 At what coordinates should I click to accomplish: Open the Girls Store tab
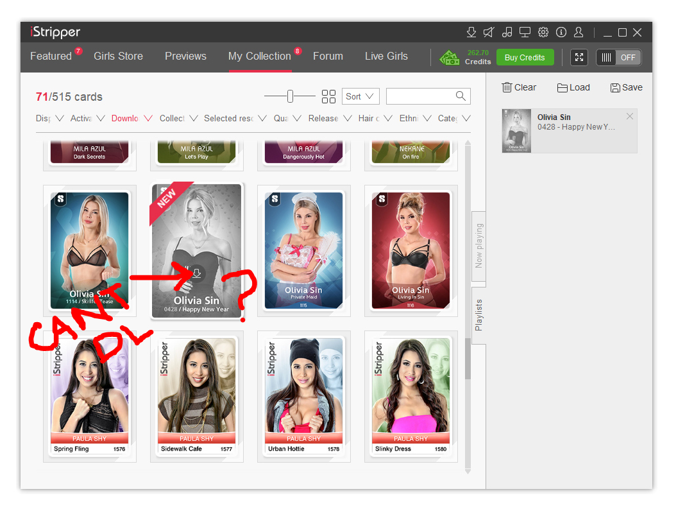(118, 56)
